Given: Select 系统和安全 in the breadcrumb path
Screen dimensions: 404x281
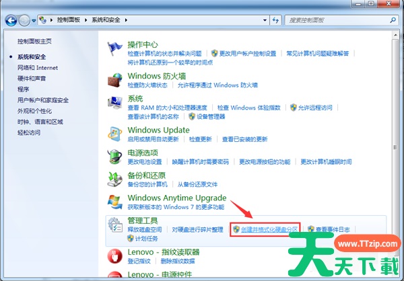Looking at the screenshot, I should point(106,19).
